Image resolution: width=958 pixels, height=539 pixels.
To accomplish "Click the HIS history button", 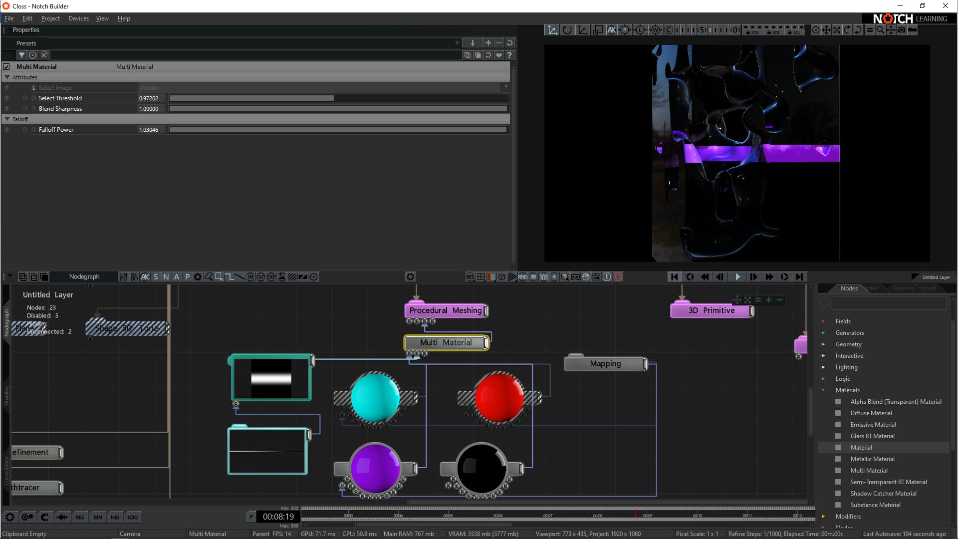I will click(115, 517).
